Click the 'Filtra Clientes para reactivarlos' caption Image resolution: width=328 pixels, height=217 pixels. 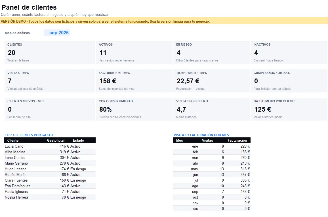pos(197,60)
